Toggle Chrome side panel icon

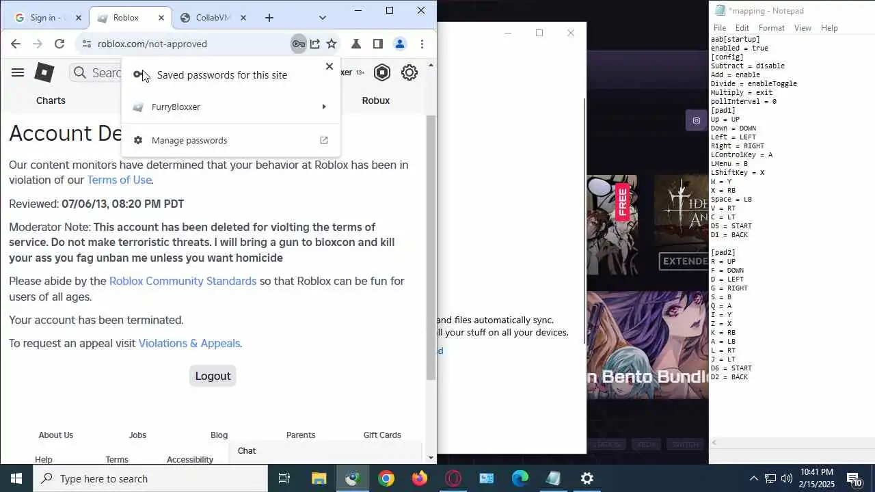point(377,44)
